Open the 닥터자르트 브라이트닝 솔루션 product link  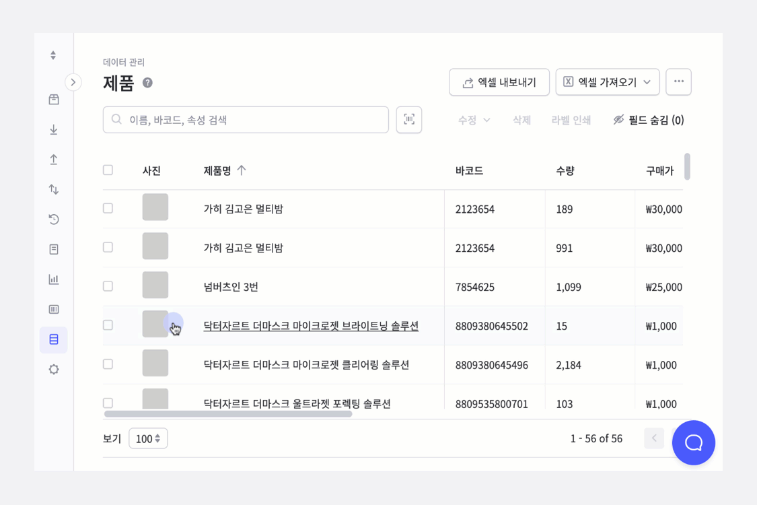pos(311,325)
